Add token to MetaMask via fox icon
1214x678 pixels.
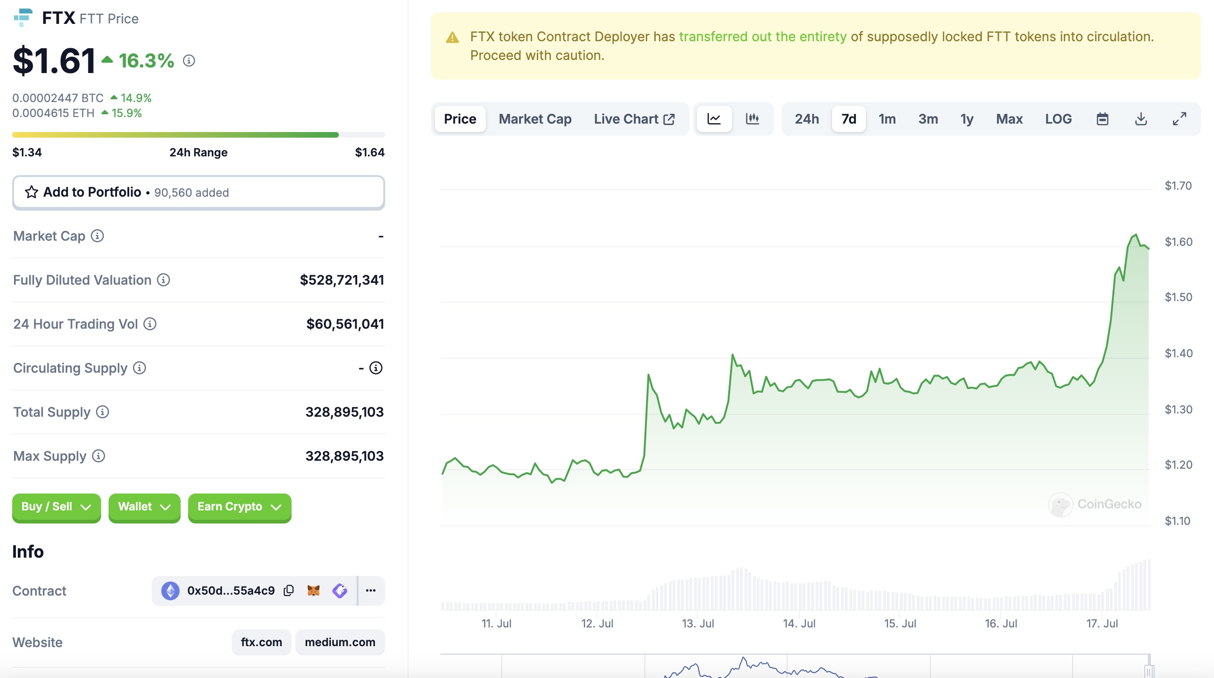314,590
